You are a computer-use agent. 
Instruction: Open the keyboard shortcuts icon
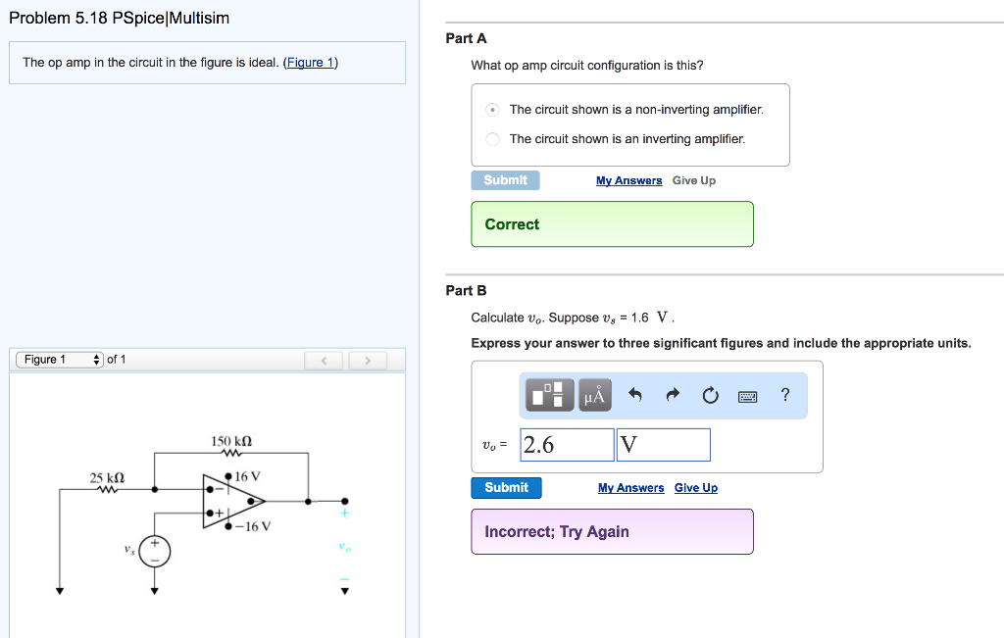point(747,397)
